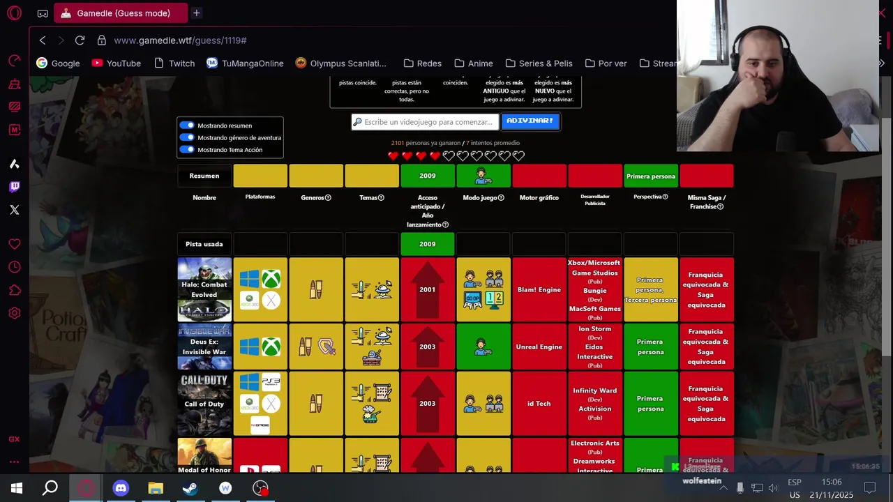Open X (Twitter) panel in sidebar
893x502 pixels.
coord(14,209)
